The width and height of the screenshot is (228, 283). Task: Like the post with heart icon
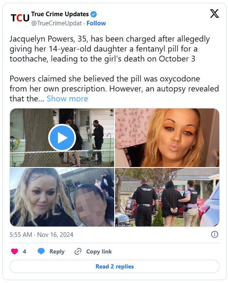(15, 251)
